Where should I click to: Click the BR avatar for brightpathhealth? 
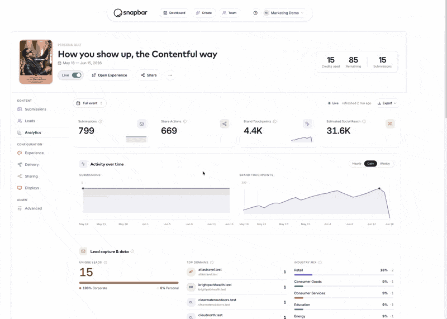(x=191, y=287)
